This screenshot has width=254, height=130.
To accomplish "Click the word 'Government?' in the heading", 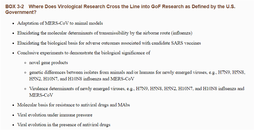I will pos(21,12).
